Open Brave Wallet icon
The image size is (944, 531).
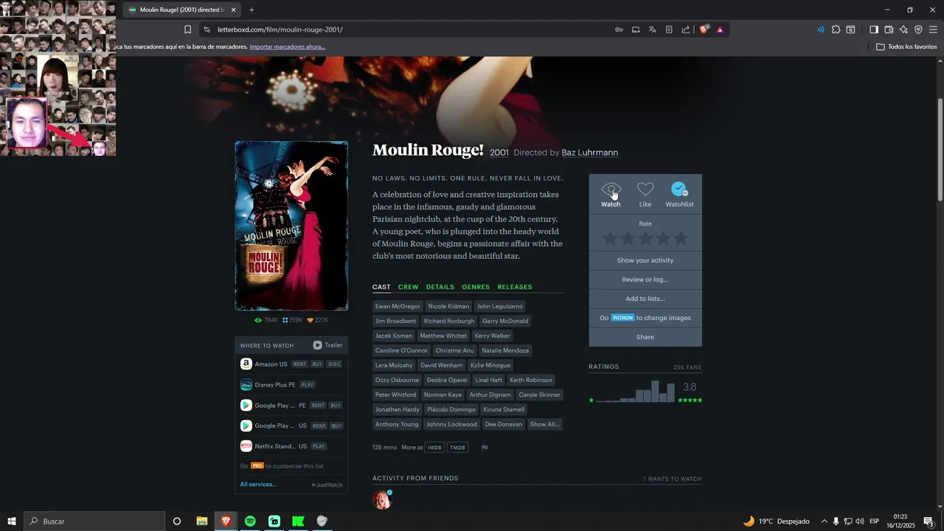889,29
